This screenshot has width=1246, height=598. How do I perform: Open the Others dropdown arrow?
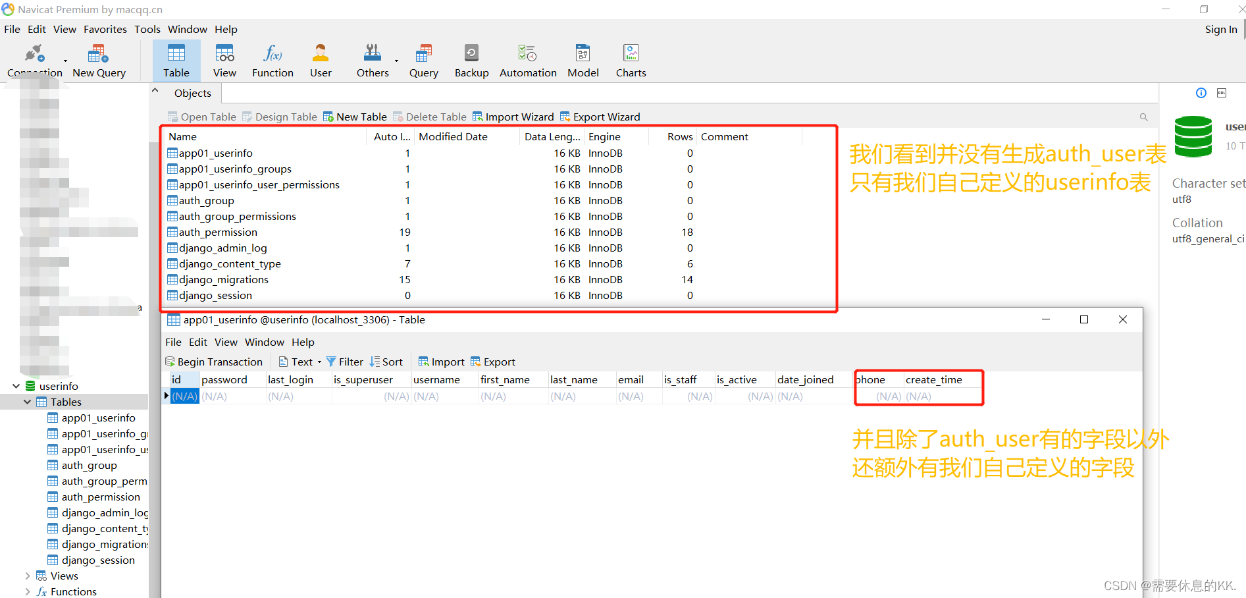click(x=396, y=61)
